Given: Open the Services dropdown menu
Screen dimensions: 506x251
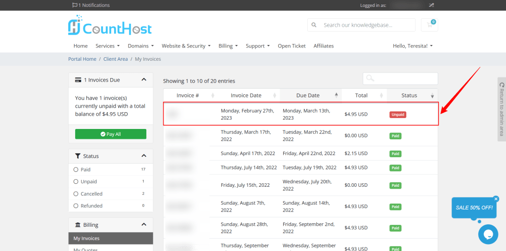Looking at the screenshot, I should (107, 46).
